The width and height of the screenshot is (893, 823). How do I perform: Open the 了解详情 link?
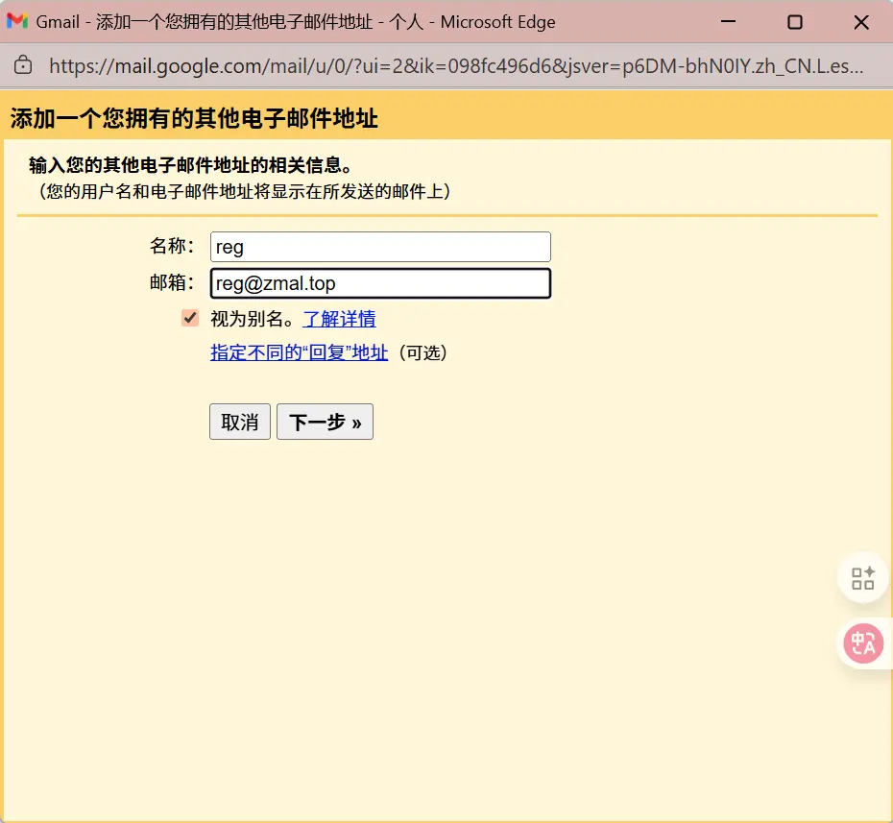(x=339, y=319)
